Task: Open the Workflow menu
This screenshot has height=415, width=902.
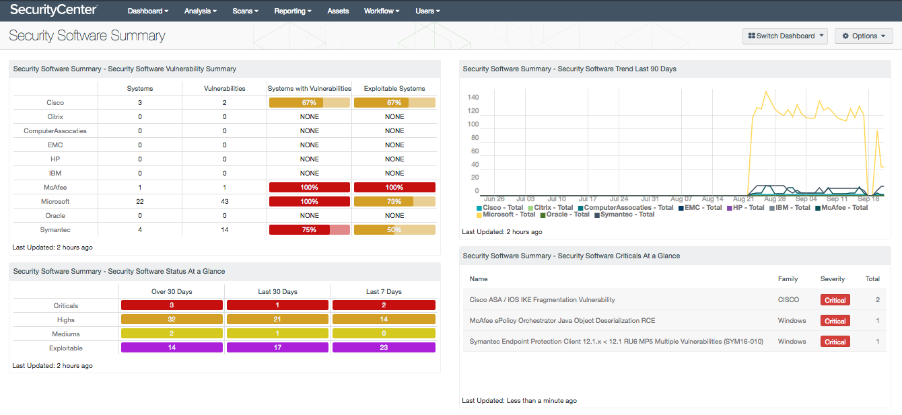Action: [x=382, y=11]
